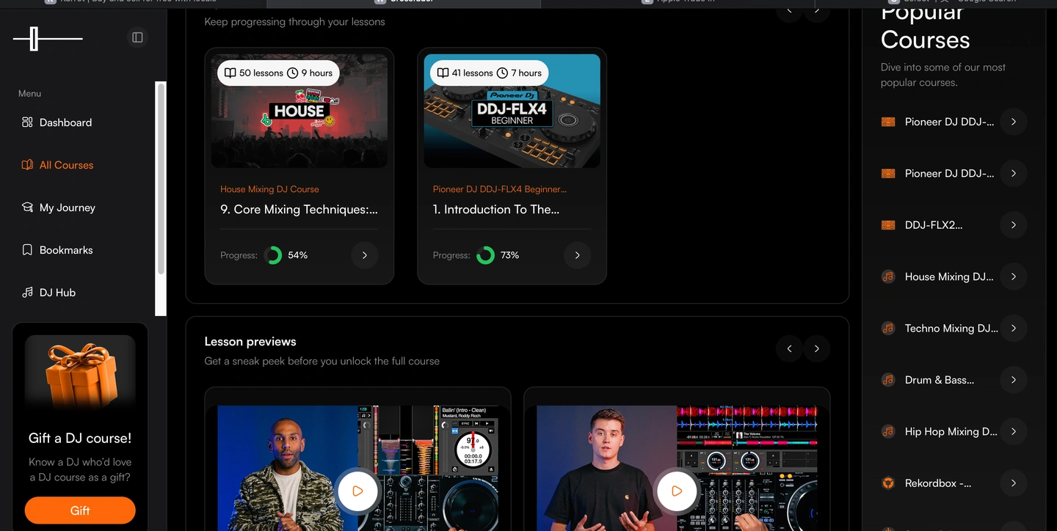1057x531 pixels.
Task: Open the My Journey graduation cap item
Action: point(27,208)
